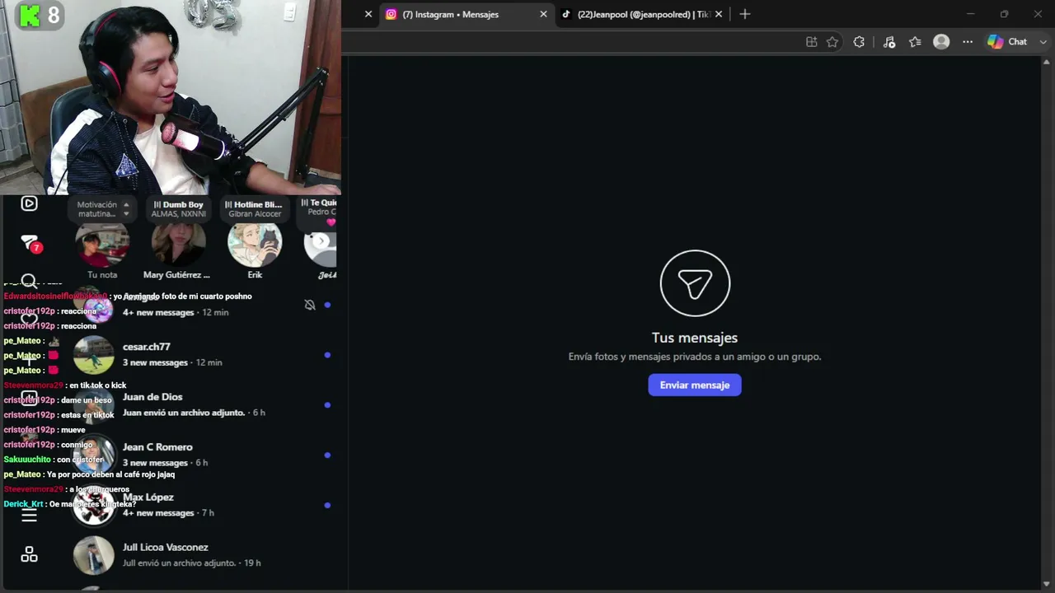Click Tus mensajes heading

tap(695, 338)
